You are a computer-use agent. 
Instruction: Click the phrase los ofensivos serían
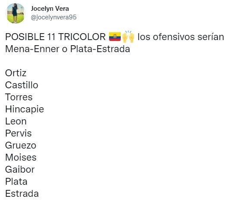181,37
